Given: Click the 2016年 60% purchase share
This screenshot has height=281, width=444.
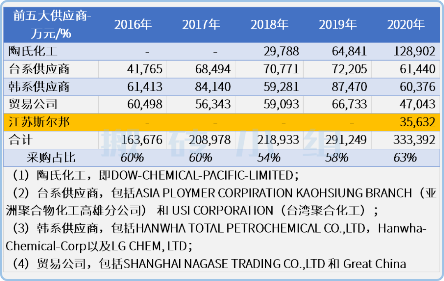Looking at the screenshot, I should tap(132, 158).
